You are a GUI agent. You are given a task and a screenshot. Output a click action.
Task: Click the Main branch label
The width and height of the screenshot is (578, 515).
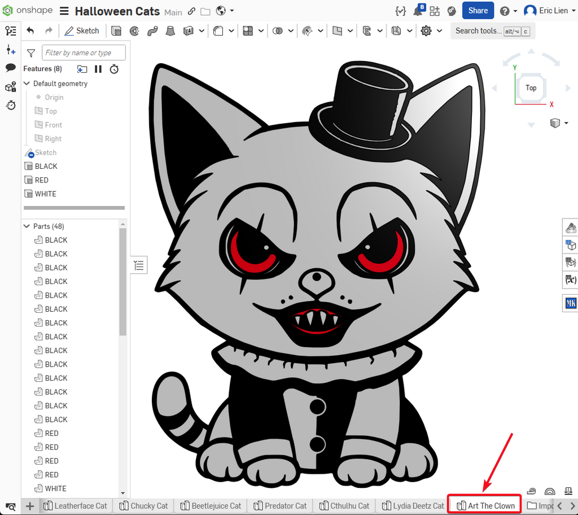pos(173,12)
